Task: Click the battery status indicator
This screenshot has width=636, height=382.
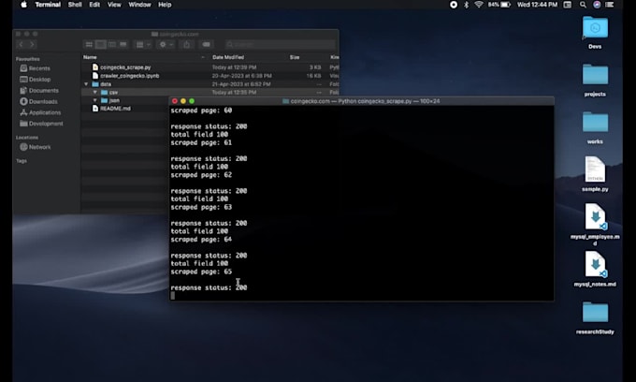Action: click(499, 5)
